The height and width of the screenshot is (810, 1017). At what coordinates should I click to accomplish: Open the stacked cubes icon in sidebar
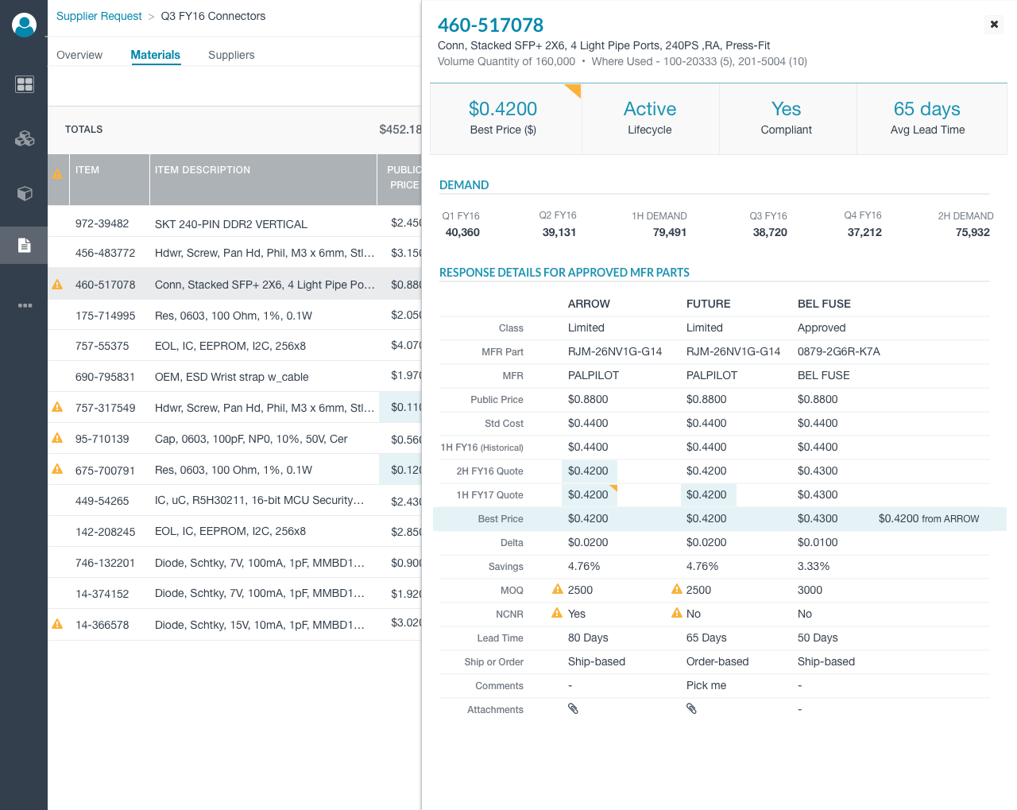point(25,138)
